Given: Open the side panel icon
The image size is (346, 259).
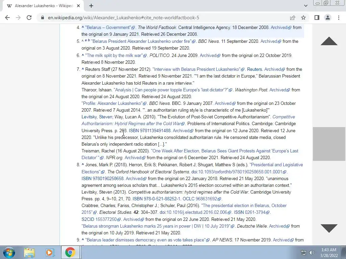Looking at the screenshot, I should (x=317, y=18).
